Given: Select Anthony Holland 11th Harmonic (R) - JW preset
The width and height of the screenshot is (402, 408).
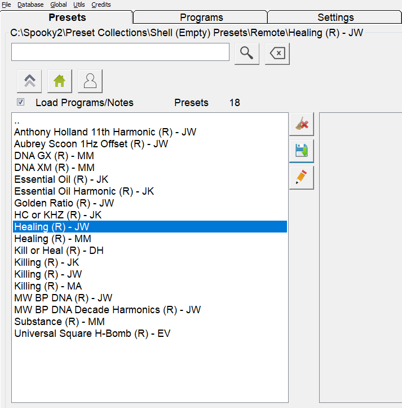Looking at the screenshot, I should click(x=105, y=132).
